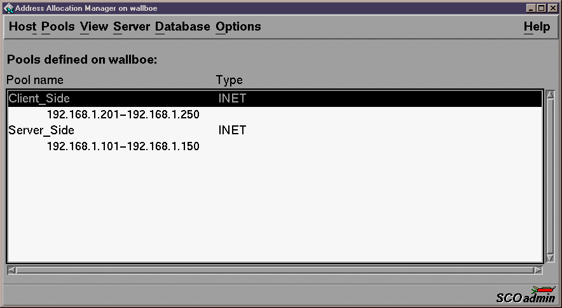562x308 pixels.
Task: Maximize the Address Allocation Manager window
Action: click(542, 8)
